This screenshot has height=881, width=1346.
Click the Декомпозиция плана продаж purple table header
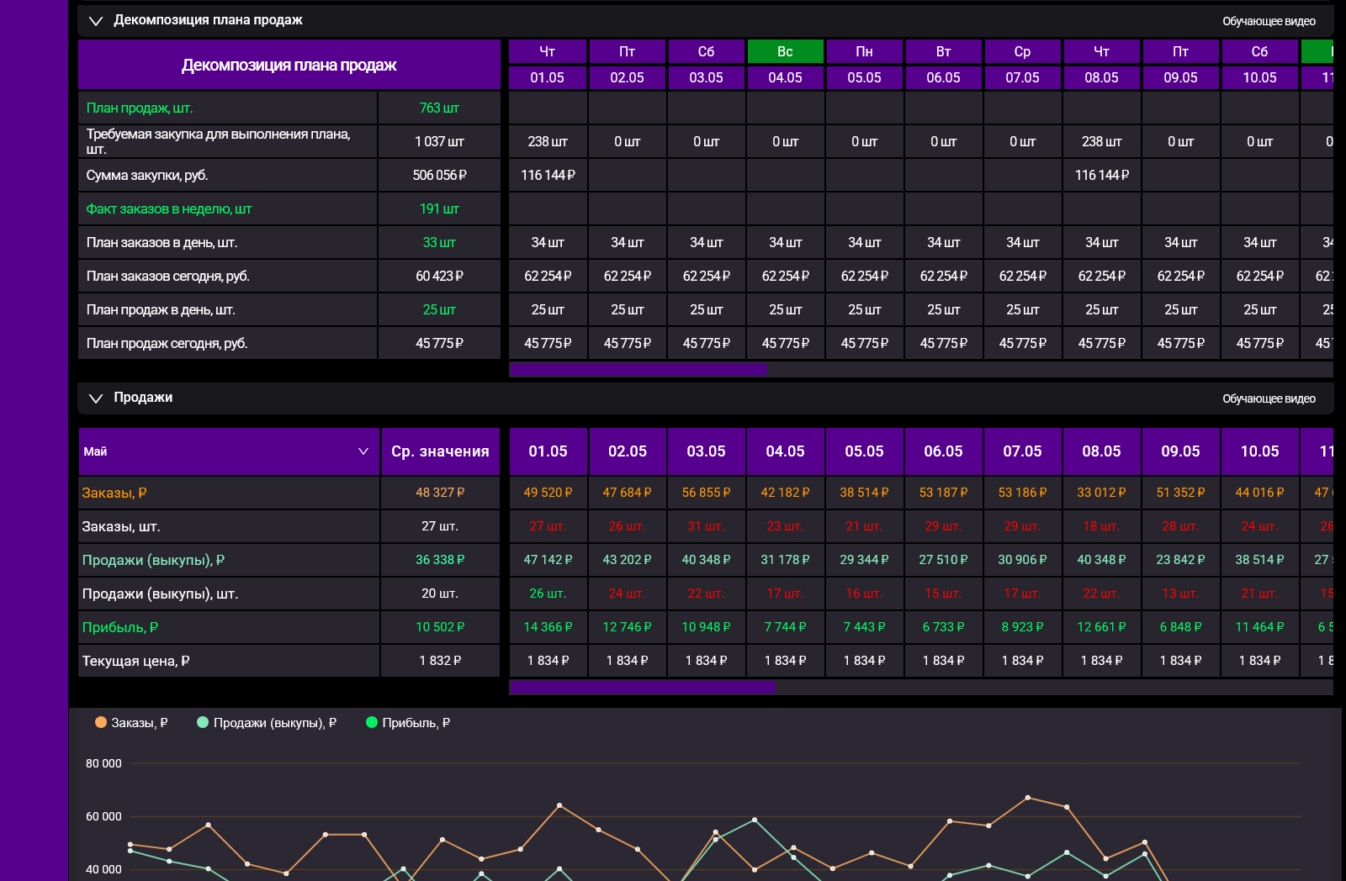click(x=289, y=65)
